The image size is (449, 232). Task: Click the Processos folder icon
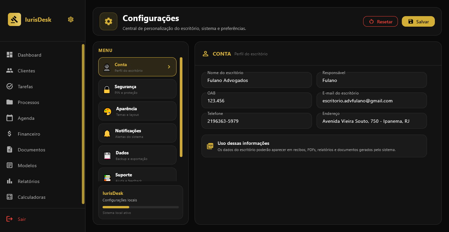pos(10,102)
